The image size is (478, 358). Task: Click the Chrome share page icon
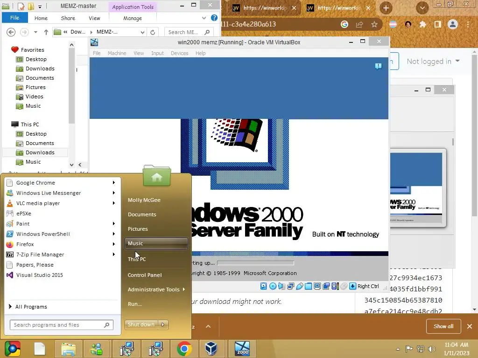[359, 24]
